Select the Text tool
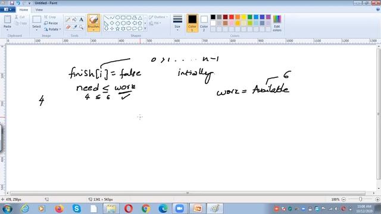381x214 pixels. [82, 20]
